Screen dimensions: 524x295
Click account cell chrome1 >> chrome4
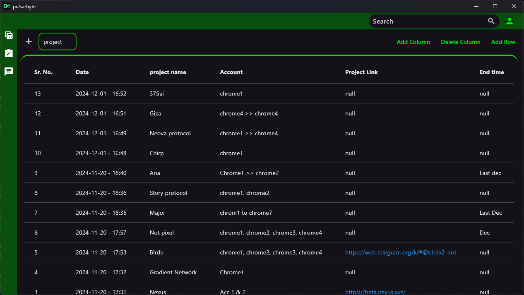[x=249, y=133]
